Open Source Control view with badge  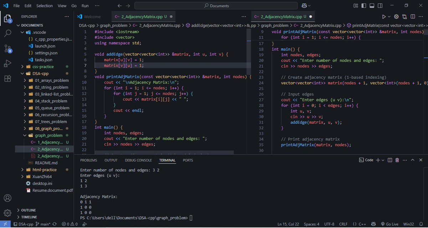pos(7,49)
